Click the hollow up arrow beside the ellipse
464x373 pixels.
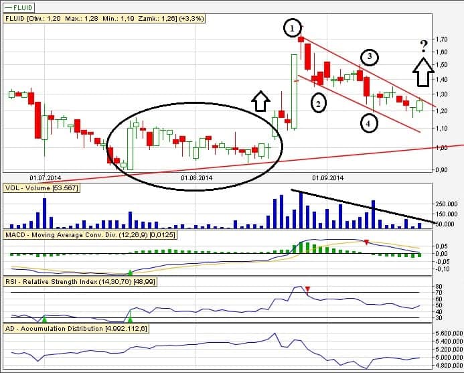260,101
